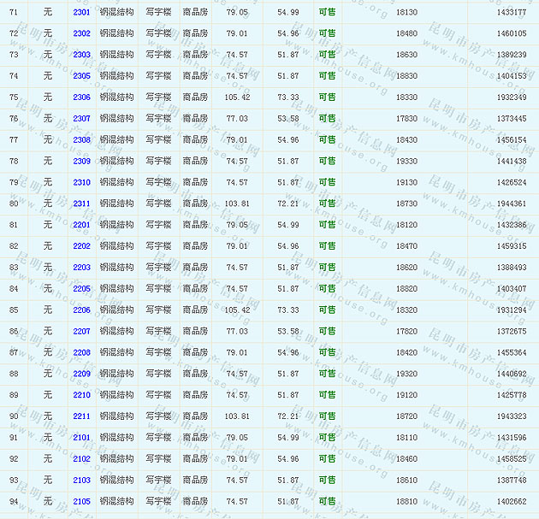Viewport: 539px width, 519px height.
Task: Click 可售 status in row 71
Action: [x=327, y=13]
